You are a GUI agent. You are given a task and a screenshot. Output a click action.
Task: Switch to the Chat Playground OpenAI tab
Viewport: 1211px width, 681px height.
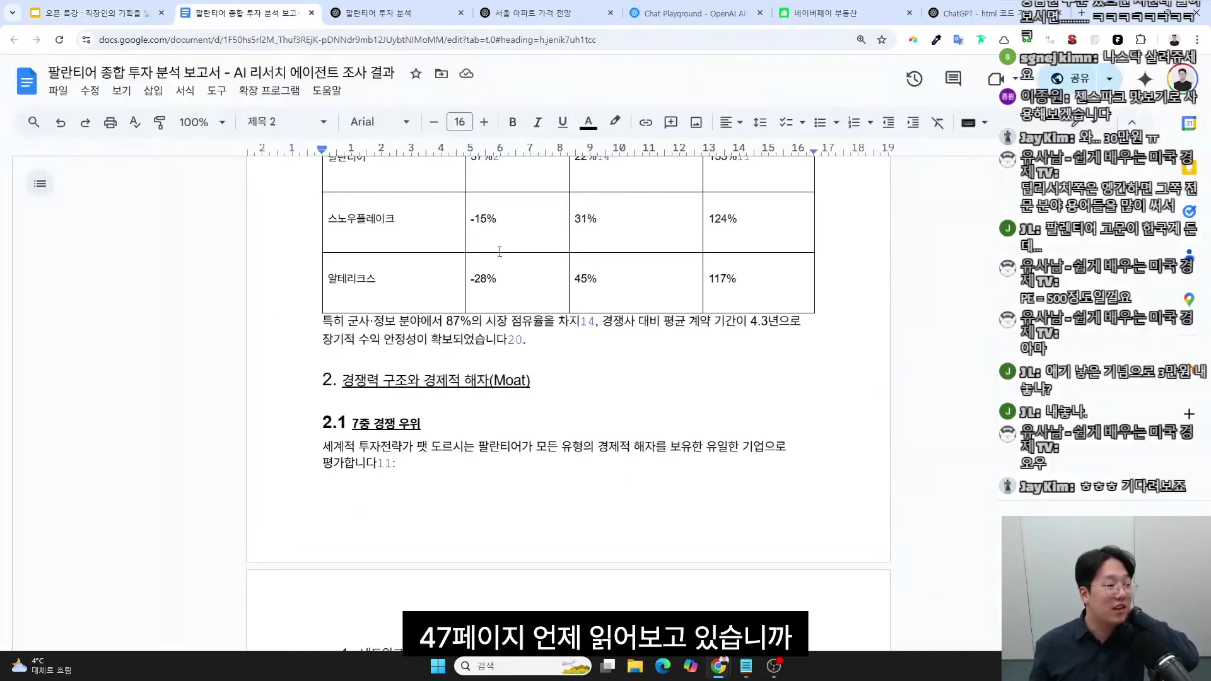click(x=696, y=13)
